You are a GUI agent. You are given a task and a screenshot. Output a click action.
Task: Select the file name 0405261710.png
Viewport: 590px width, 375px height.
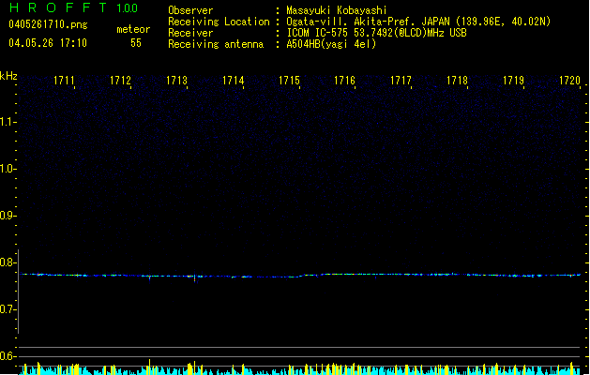click(48, 24)
